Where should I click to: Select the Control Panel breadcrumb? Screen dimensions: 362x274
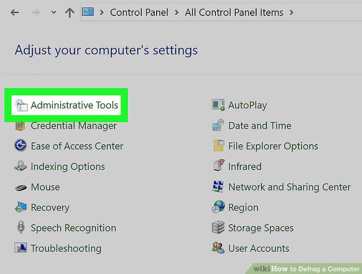139,12
